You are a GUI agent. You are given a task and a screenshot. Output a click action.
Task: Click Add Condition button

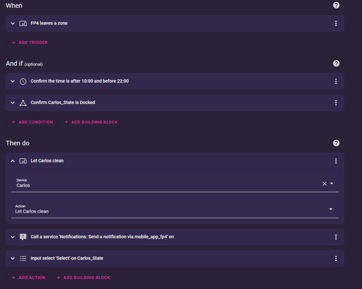tap(32, 122)
